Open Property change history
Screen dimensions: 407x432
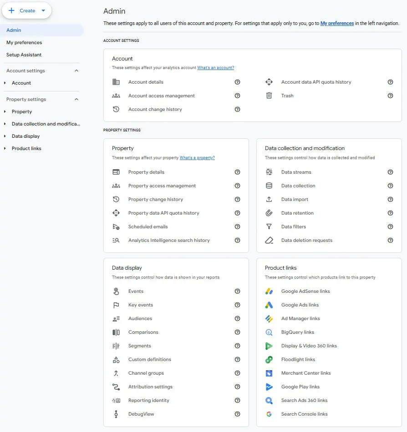(156, 200)
